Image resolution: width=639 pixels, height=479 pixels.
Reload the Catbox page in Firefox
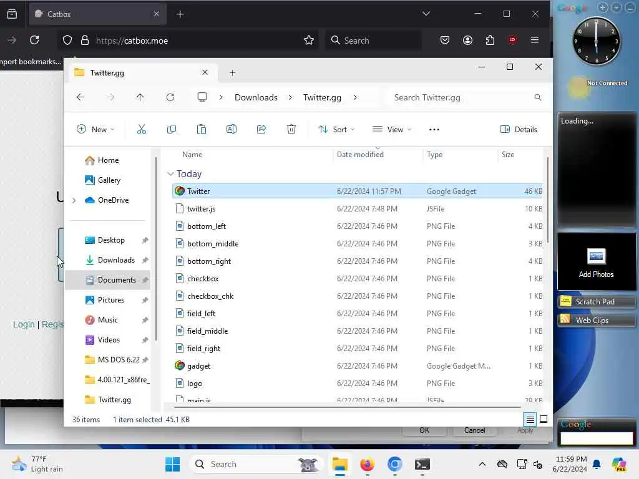(35, 40)
